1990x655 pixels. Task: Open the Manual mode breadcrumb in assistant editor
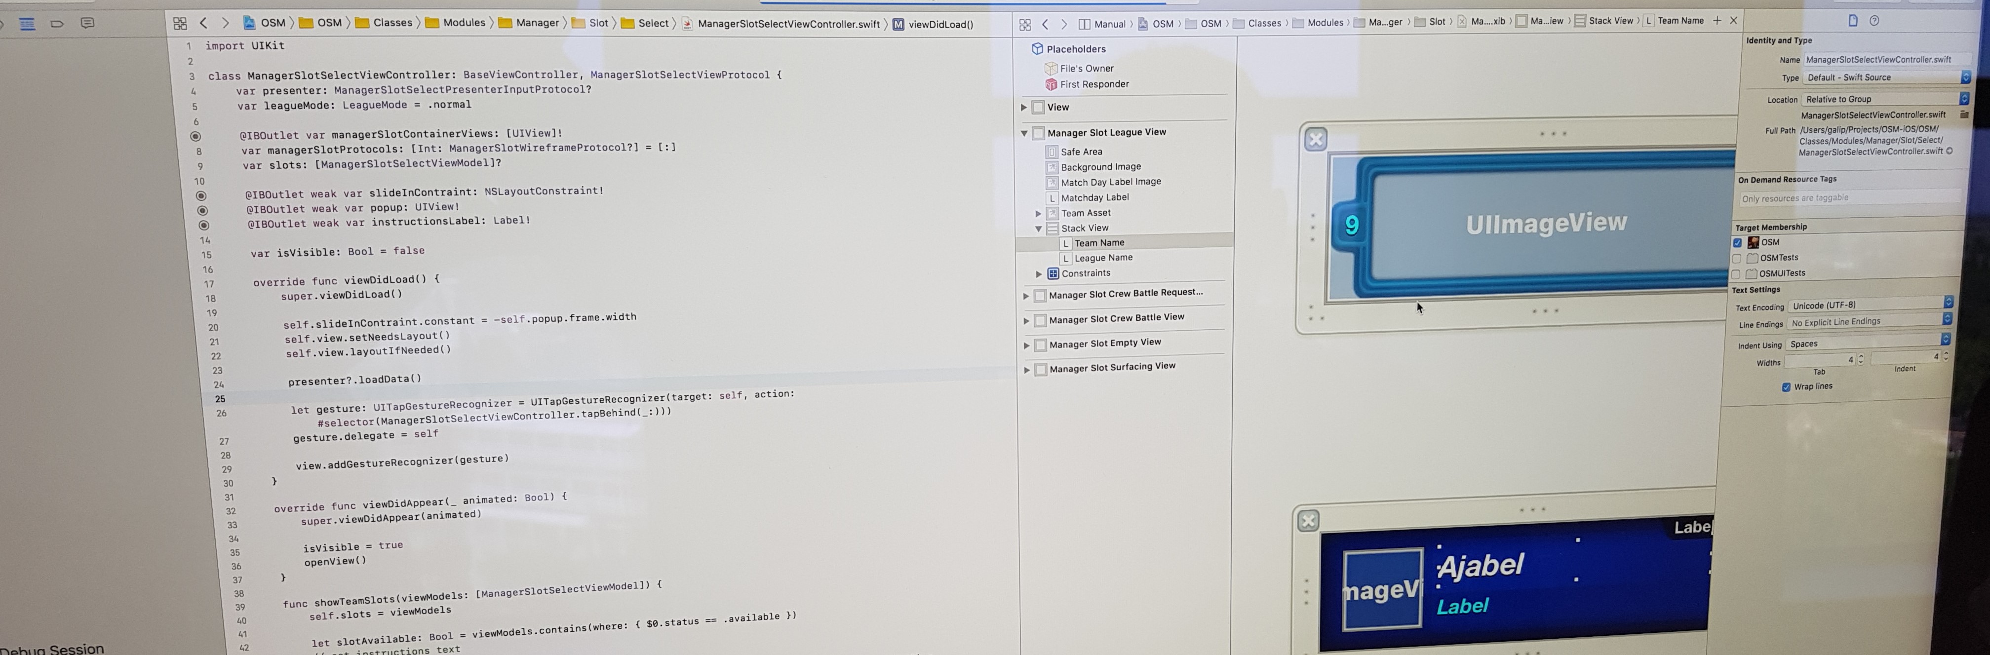coord(1102,24)
